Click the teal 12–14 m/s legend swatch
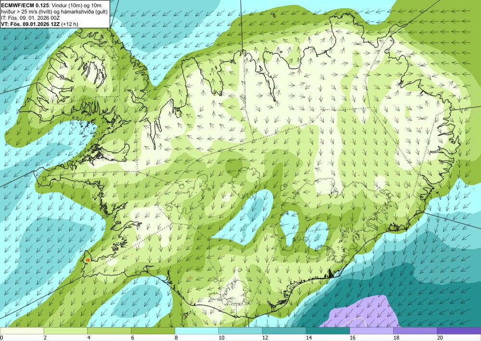The image size is (481, 341). click(x=284, y=331)
